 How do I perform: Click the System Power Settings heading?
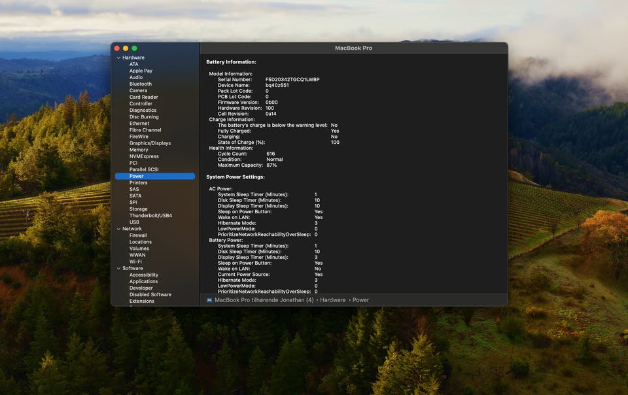235,177
